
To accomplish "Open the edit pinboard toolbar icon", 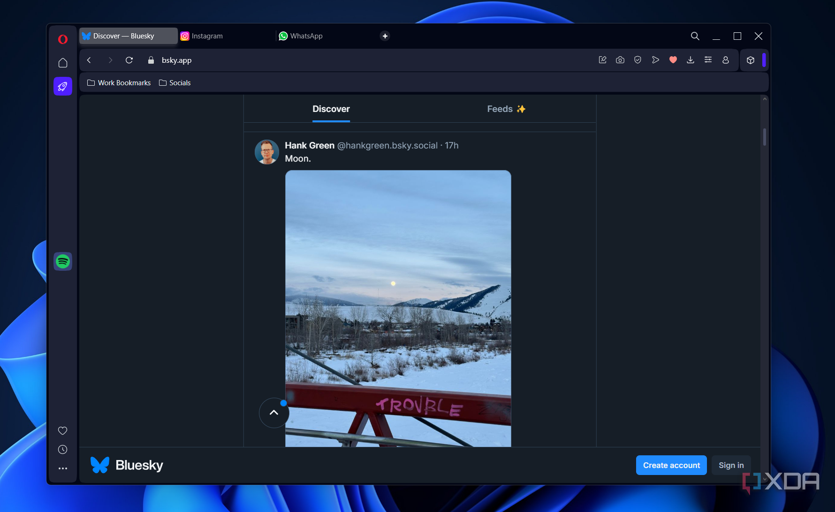I will (x=603, y=60).
